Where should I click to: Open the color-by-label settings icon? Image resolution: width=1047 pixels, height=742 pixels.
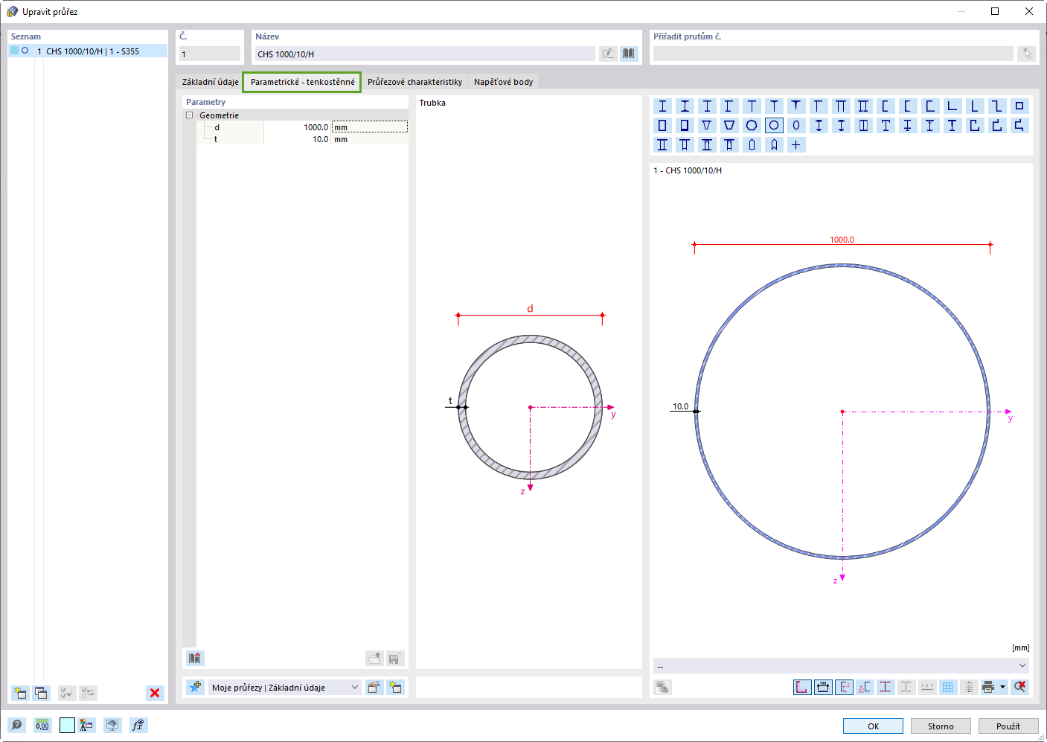[87, 725]
